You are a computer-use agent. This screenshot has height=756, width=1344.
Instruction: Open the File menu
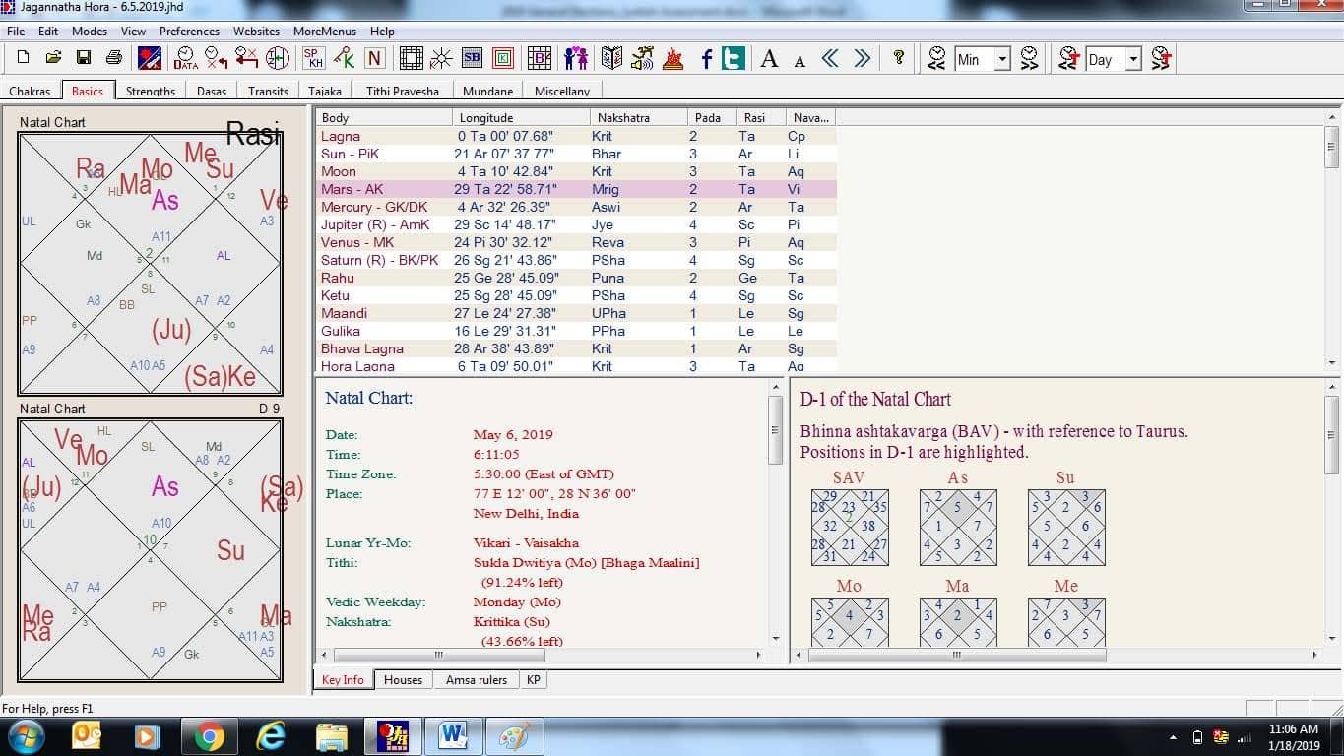click(x=16, y=31)
